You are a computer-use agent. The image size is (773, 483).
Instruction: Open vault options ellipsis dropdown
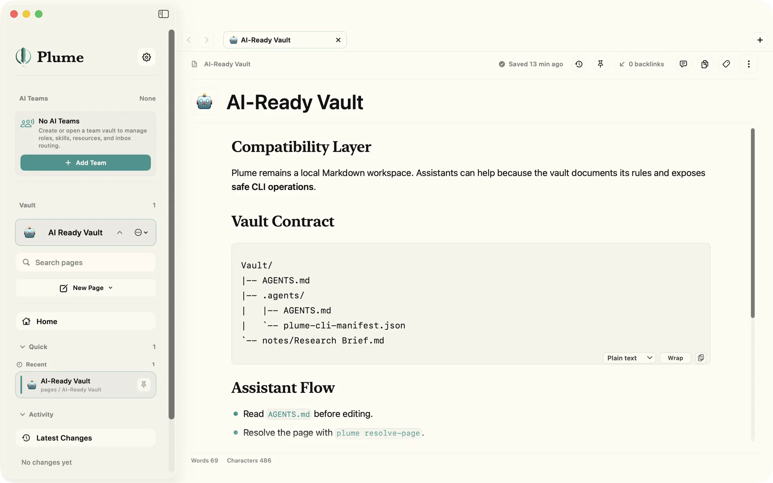[x=141, y=233]
